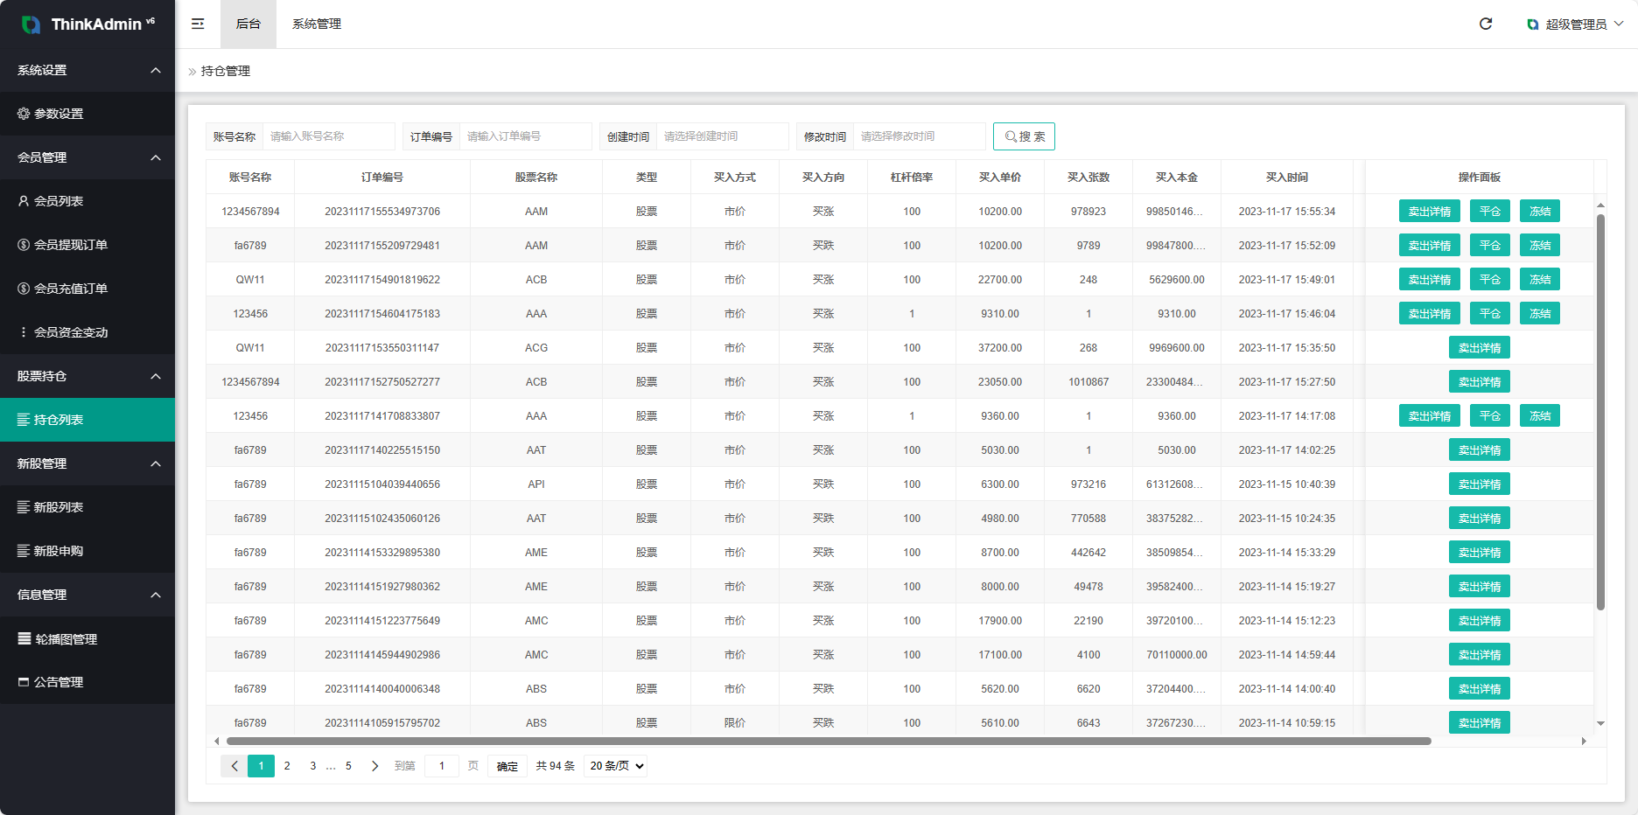
Task: Click the 共 94 条 total count
Action: tap(556, 766)
